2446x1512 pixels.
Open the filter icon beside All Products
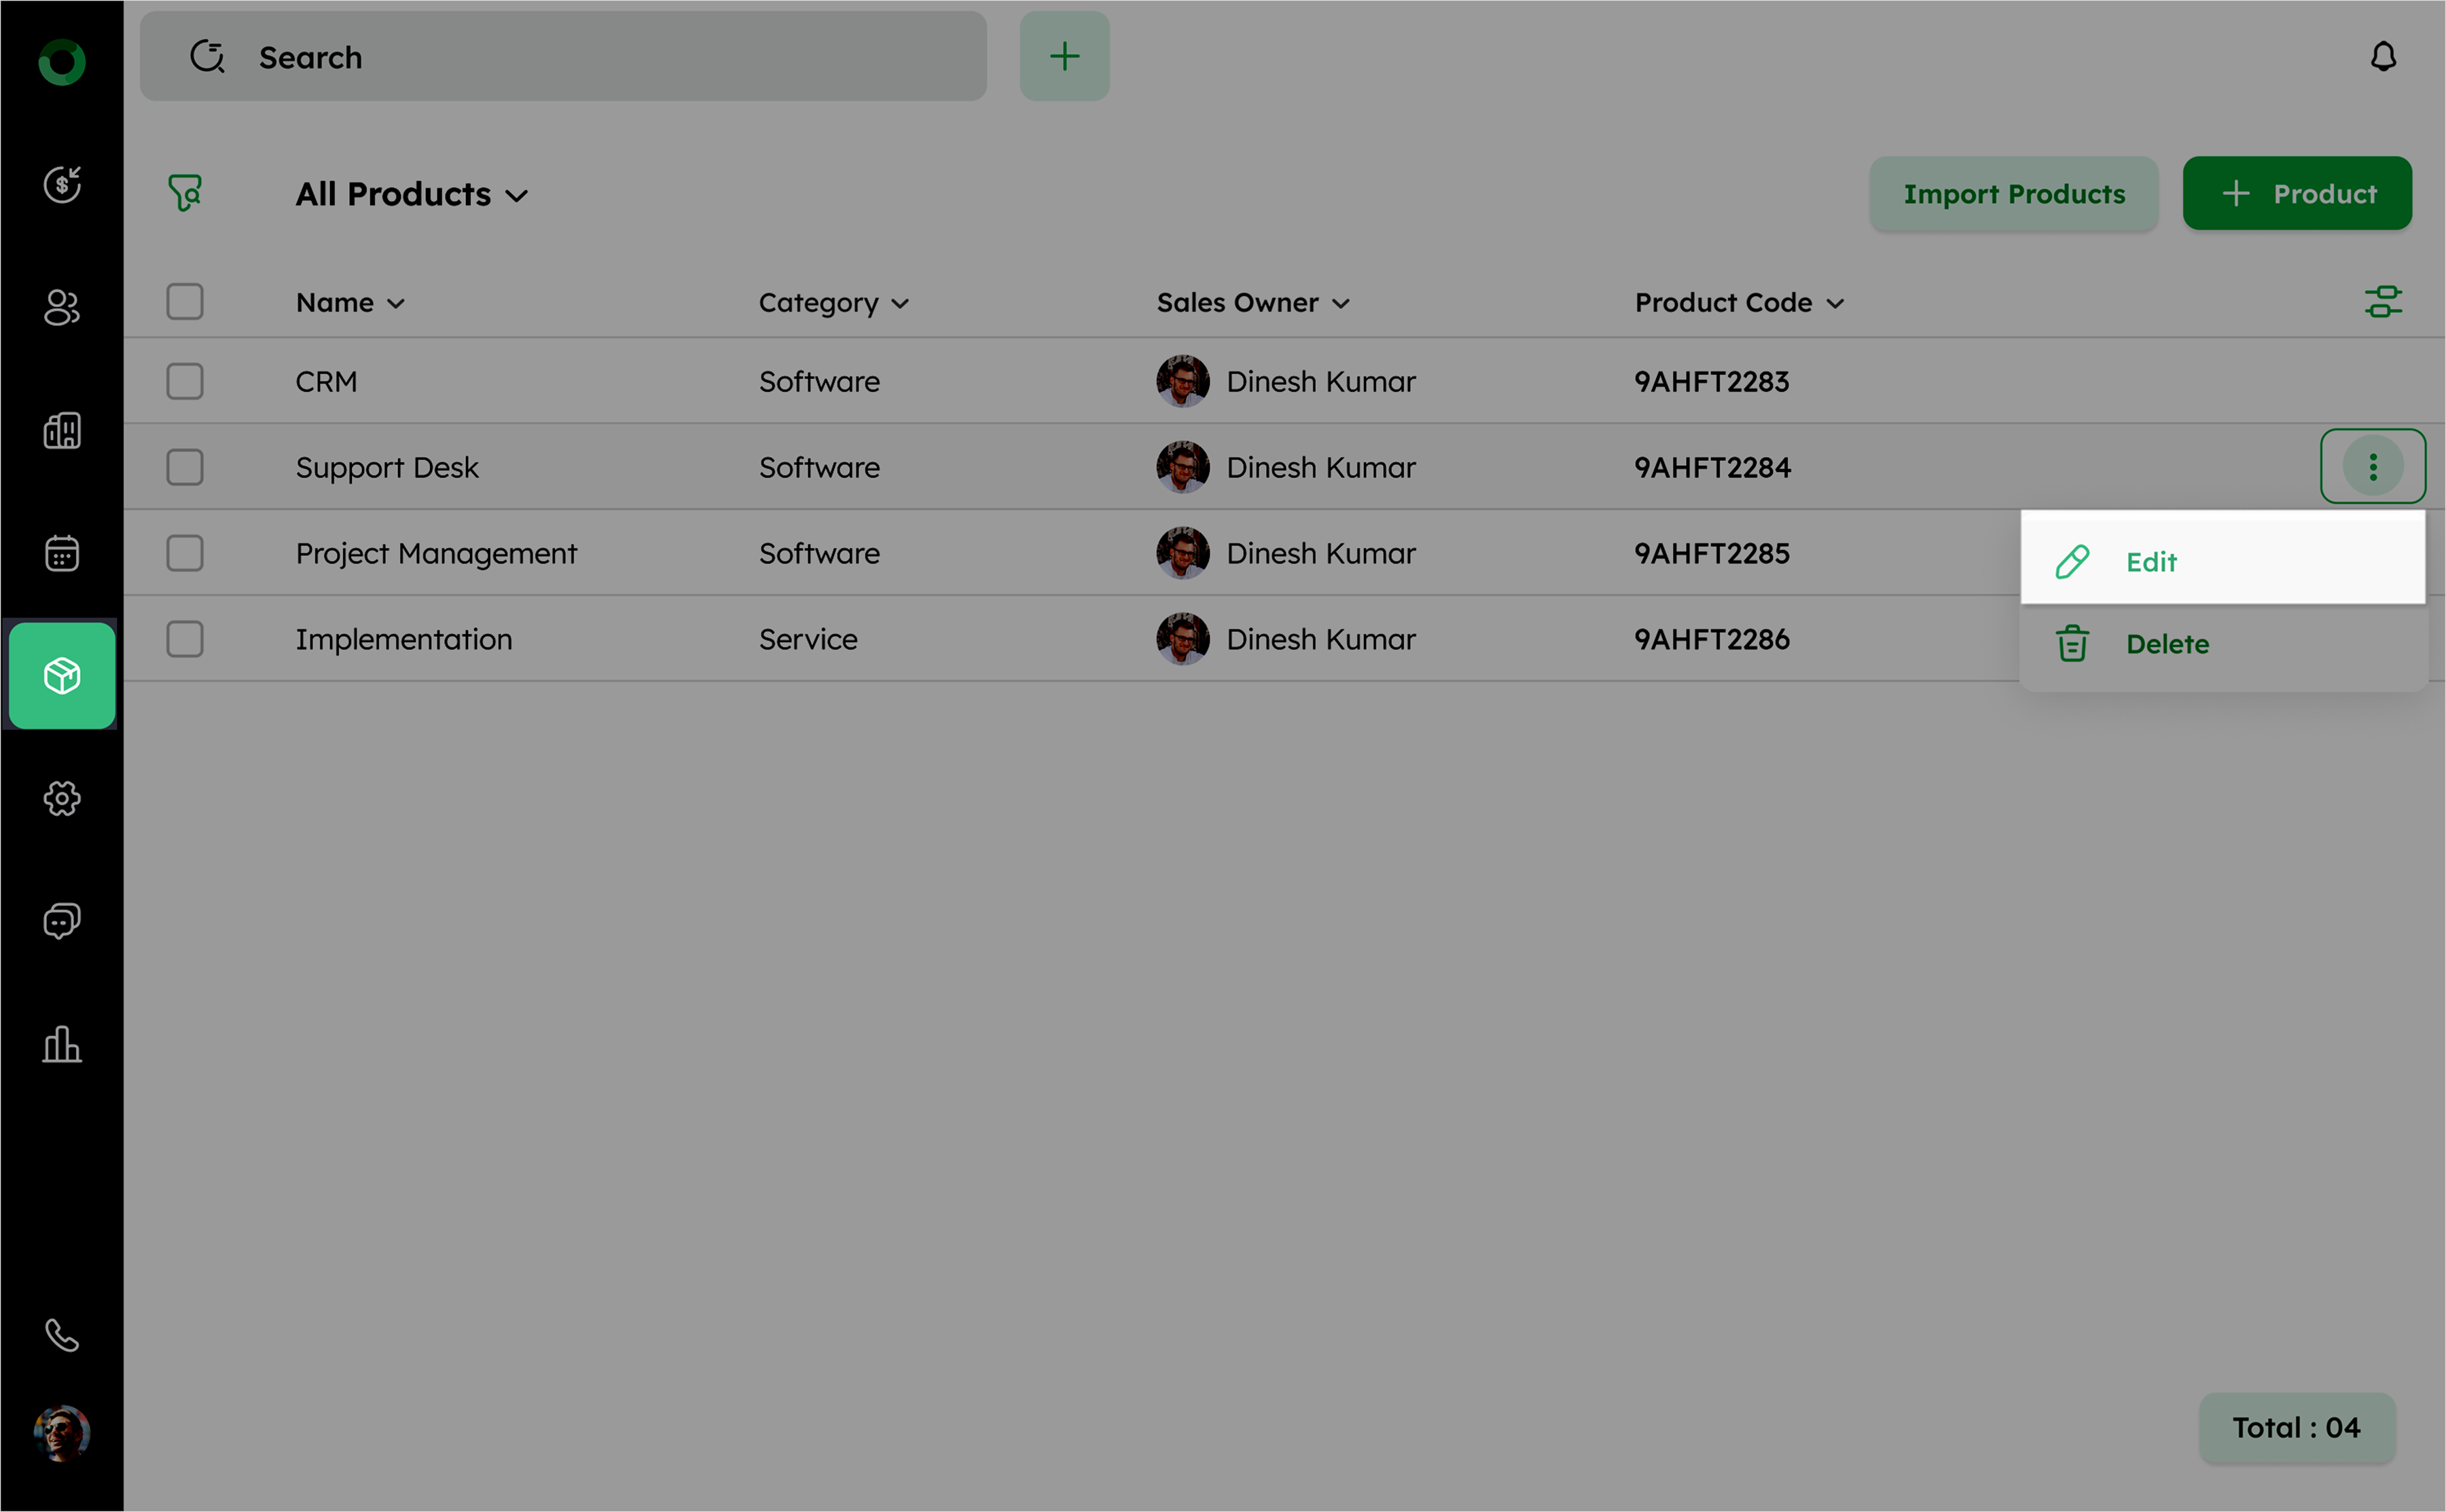186,193
